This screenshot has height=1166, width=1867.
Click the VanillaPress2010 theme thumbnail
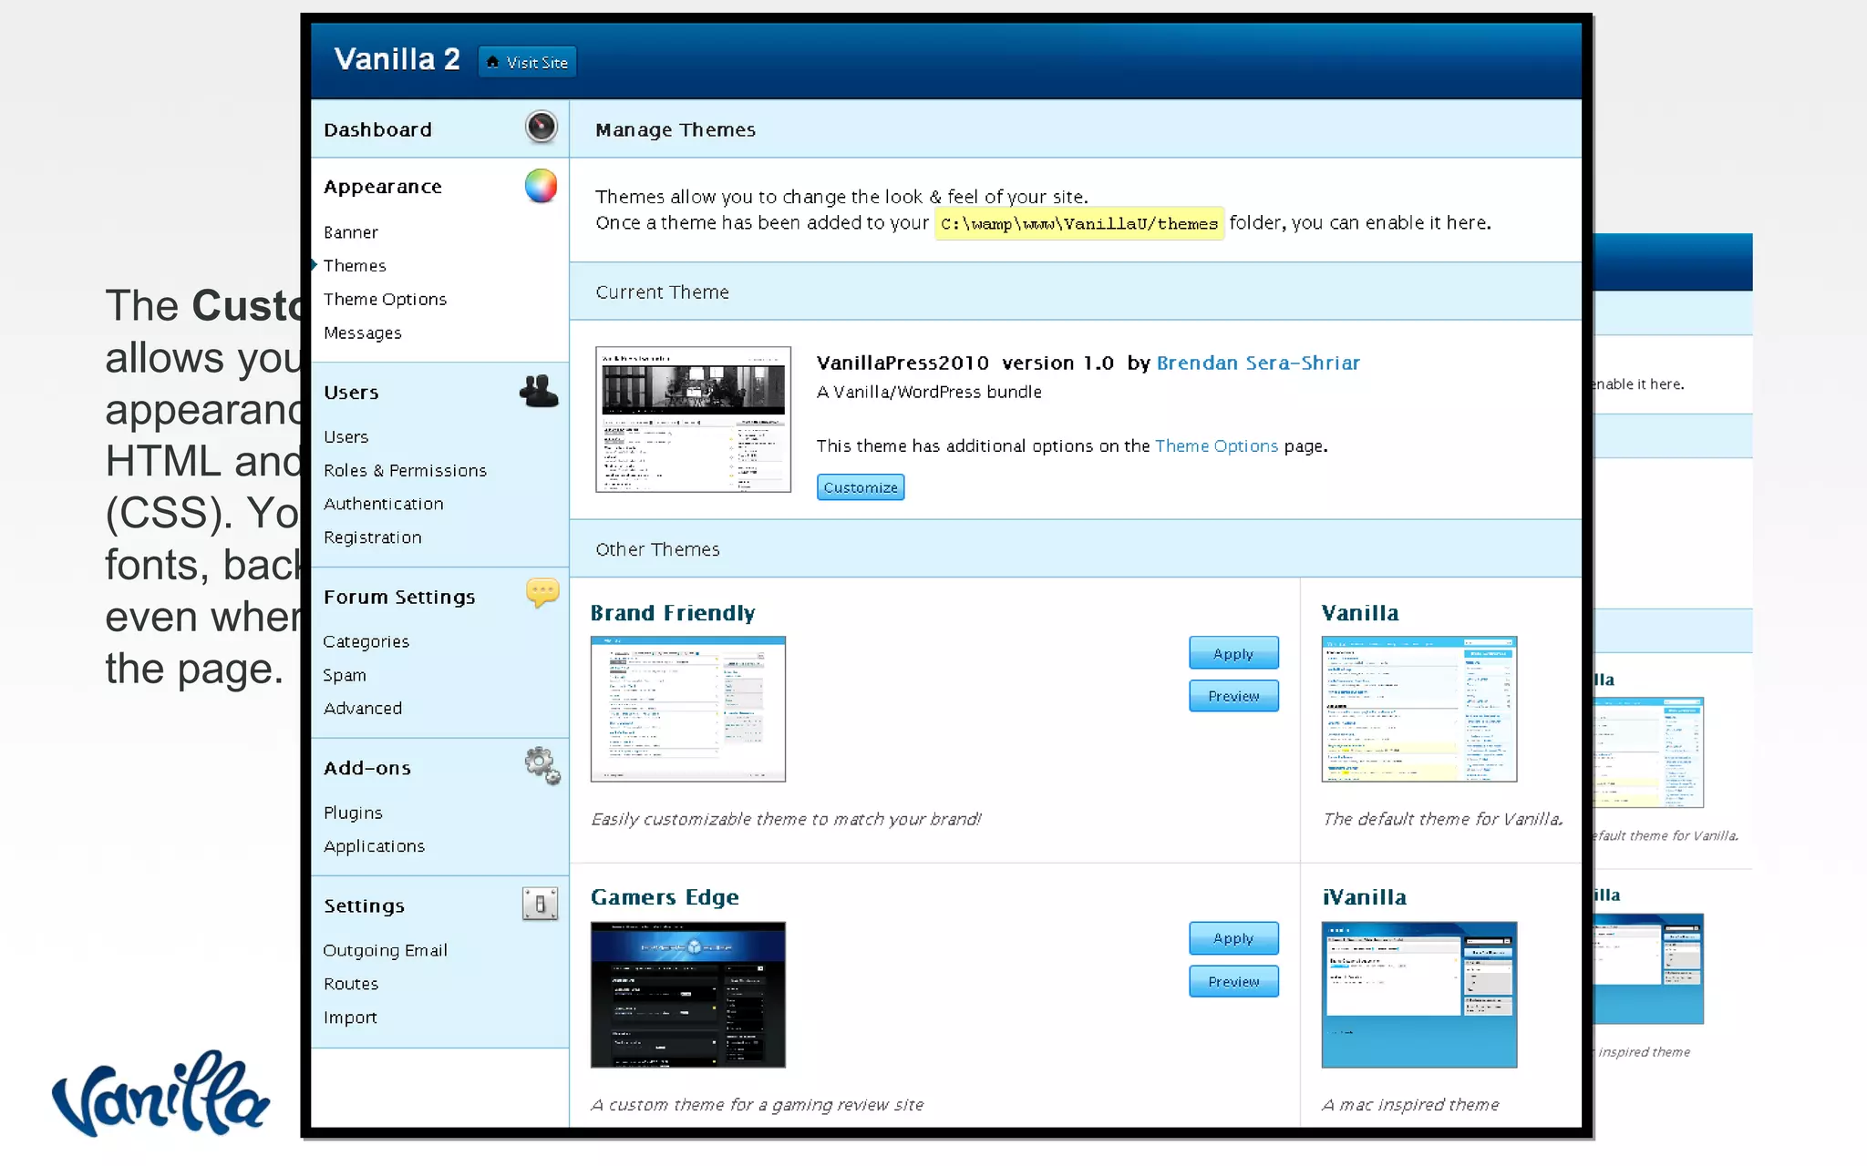[x=693, y=419]
